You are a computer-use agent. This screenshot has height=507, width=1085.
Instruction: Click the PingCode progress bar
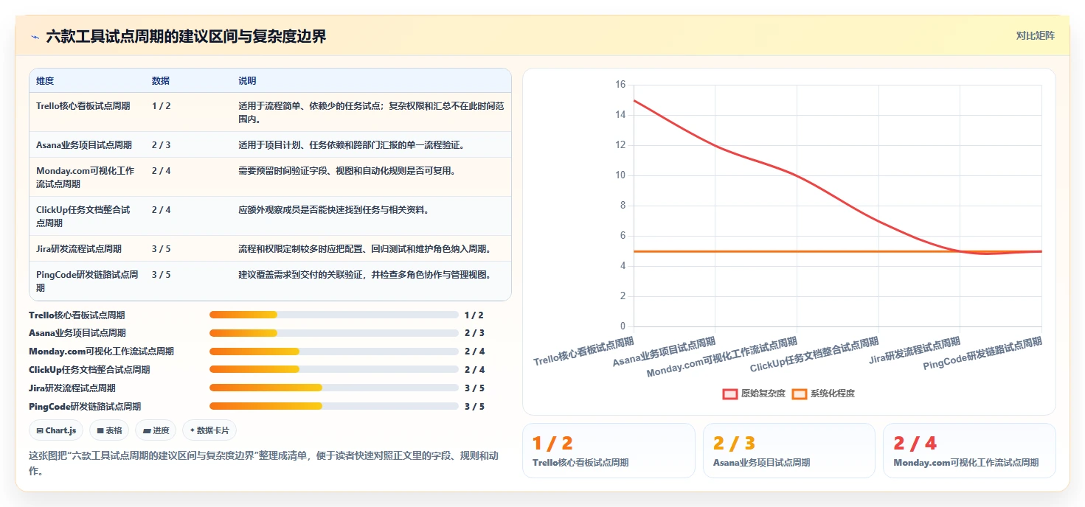pos(334,407)
